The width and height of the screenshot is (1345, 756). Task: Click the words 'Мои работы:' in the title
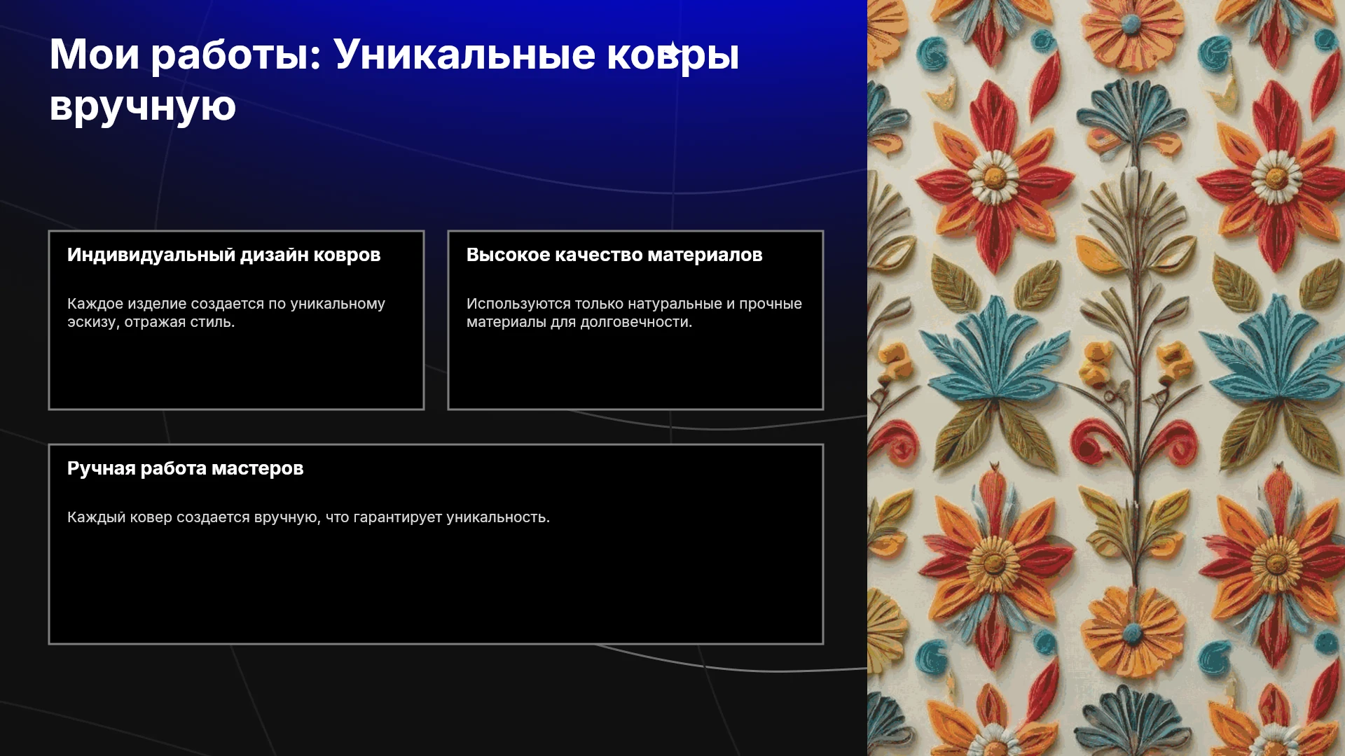185,55
